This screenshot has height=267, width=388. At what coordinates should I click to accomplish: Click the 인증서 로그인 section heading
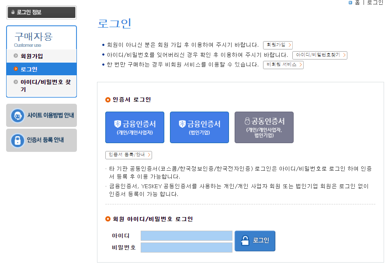[x=132, y=100]
